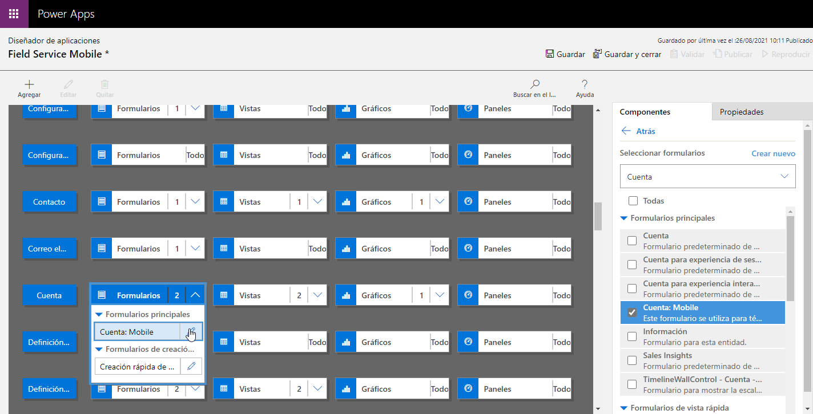Click the Vistas grid icon in Cuenta row

coord(224,295)
